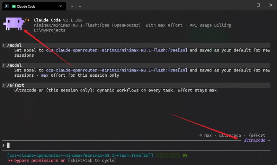Viewport: 277px width, 165px height.
Task: Click the 0% context usage value
Action: click(185, 155)
